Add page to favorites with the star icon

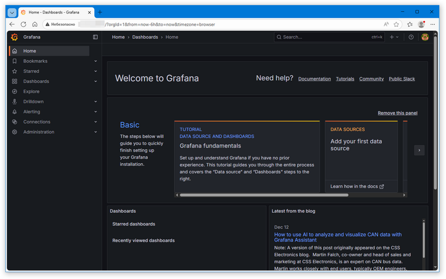point(396,25)
